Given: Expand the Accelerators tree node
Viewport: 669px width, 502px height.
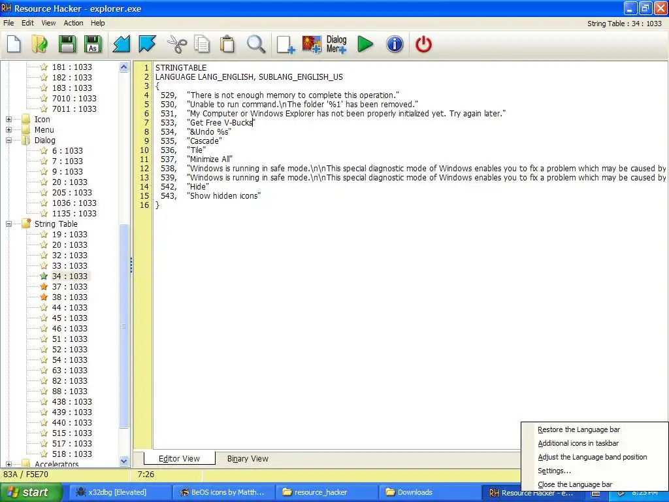Looking at the screenshot, I should 8,464.
